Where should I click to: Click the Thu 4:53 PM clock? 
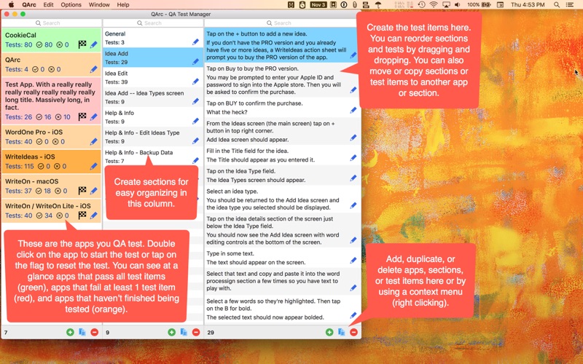[x=528, y=4]
